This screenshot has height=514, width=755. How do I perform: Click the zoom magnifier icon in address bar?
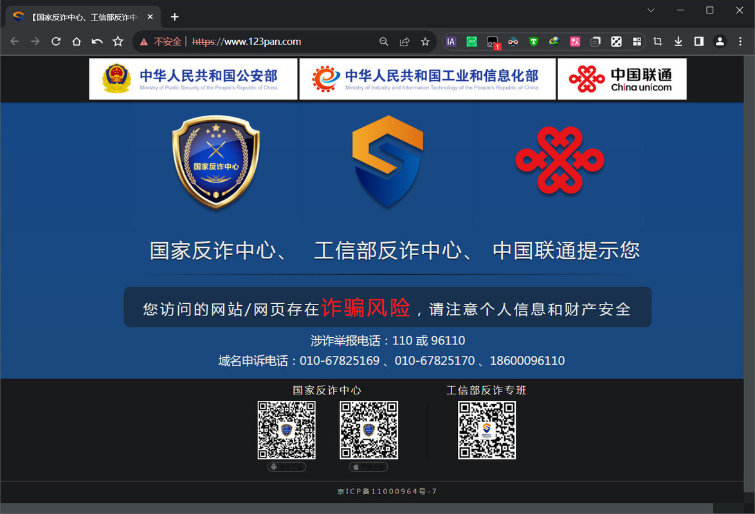point(384,42)
